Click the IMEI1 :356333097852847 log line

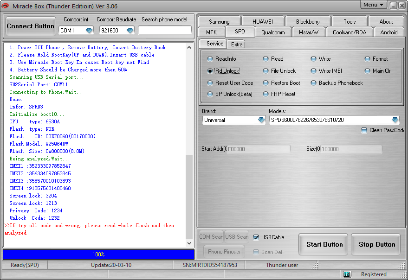[x=40, y=166]
